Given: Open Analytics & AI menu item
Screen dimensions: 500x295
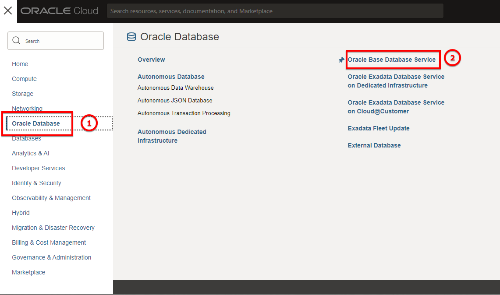Looking at the screenshot, I should point(31,153).
